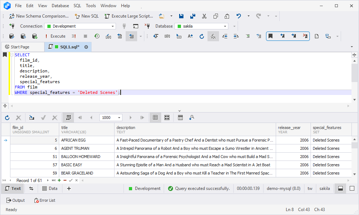
Task: Click the green plus to append record
Action: pyautogui.click(x=59, y=180)
